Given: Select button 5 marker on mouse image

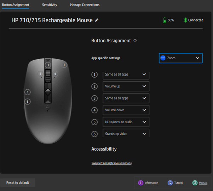Looking at the screenshot, I should [28, 92].
